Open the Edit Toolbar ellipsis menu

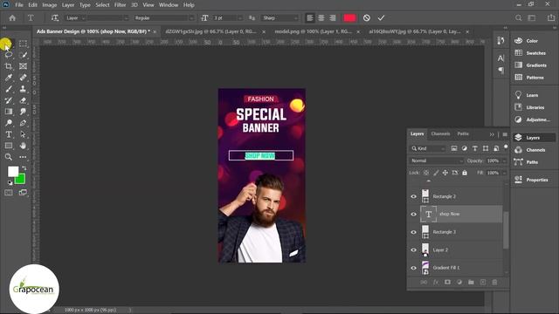(x=24, y=157)
